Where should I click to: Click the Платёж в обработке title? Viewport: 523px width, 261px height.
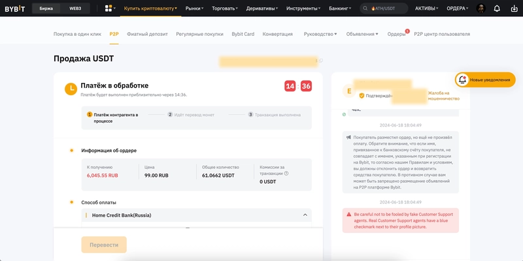coord(114,85)
